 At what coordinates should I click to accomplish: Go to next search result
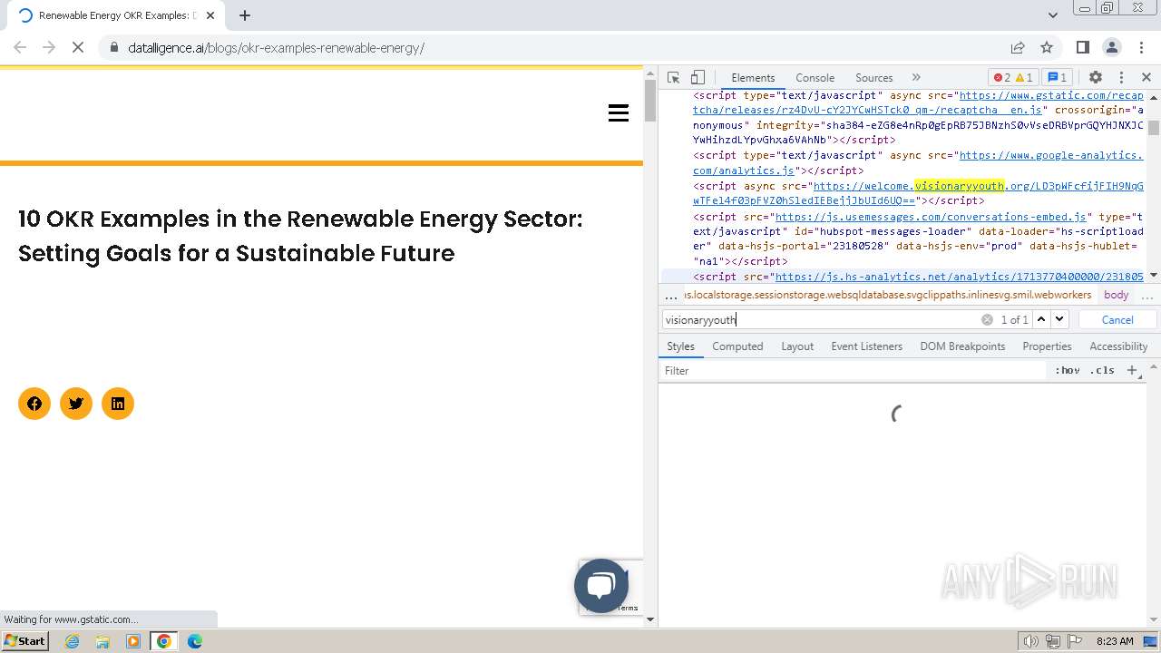[1059, 319]
